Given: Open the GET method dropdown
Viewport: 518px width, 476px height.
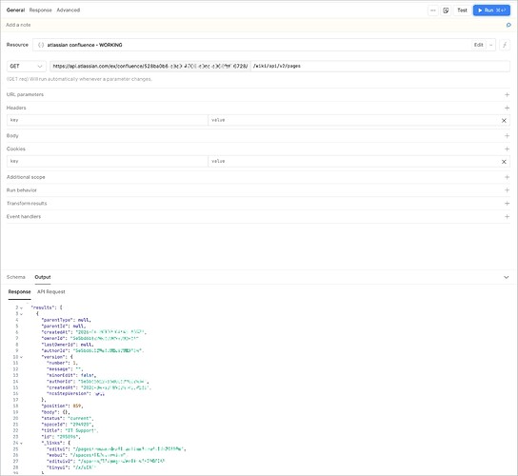Looking at the screenshot, I should pos(26,67).
